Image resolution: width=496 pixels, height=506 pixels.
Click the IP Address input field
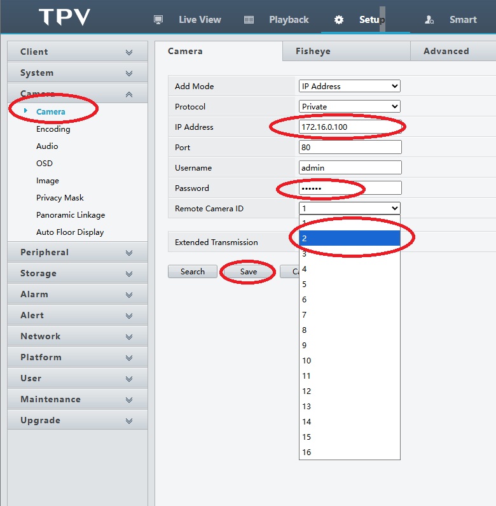pos(350,127)
